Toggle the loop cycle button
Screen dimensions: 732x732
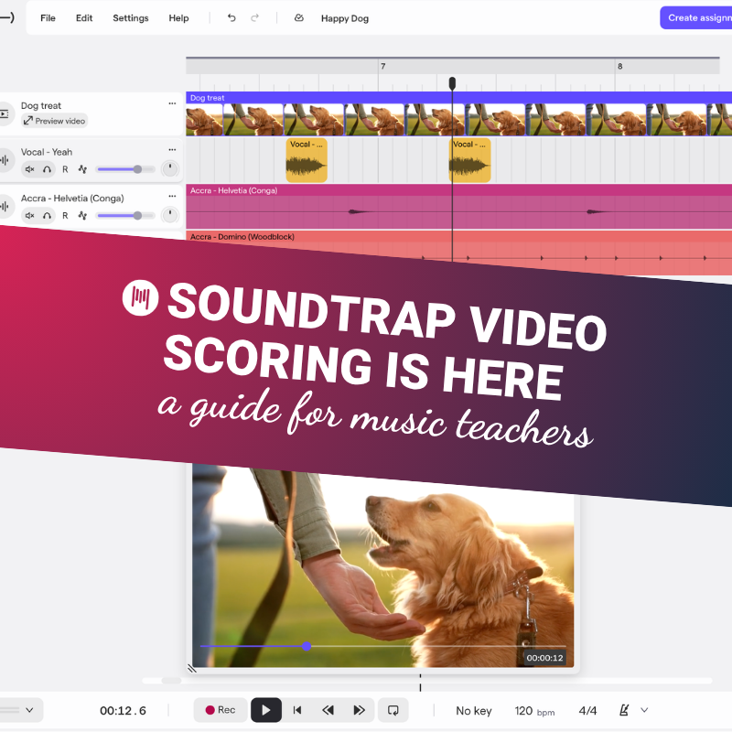[x=393, y=710]
